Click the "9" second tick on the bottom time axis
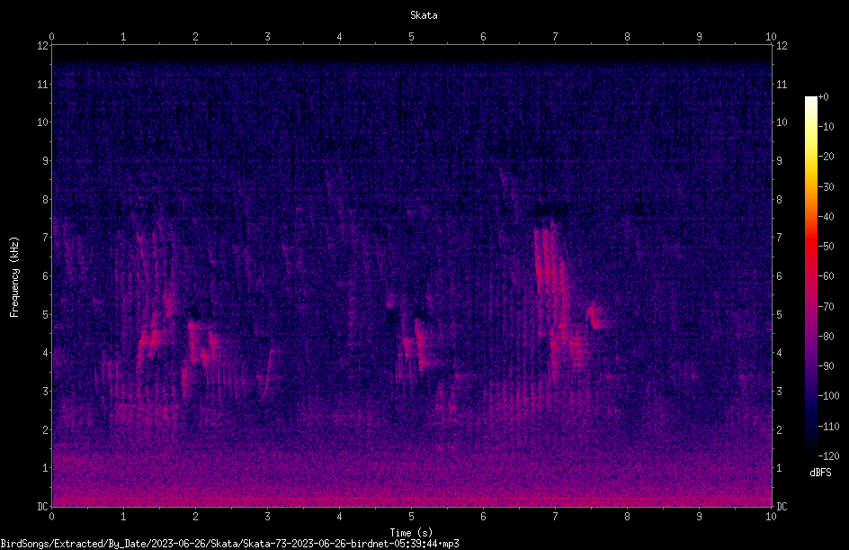Screen dimensions: 849x550 coord(699,517)
